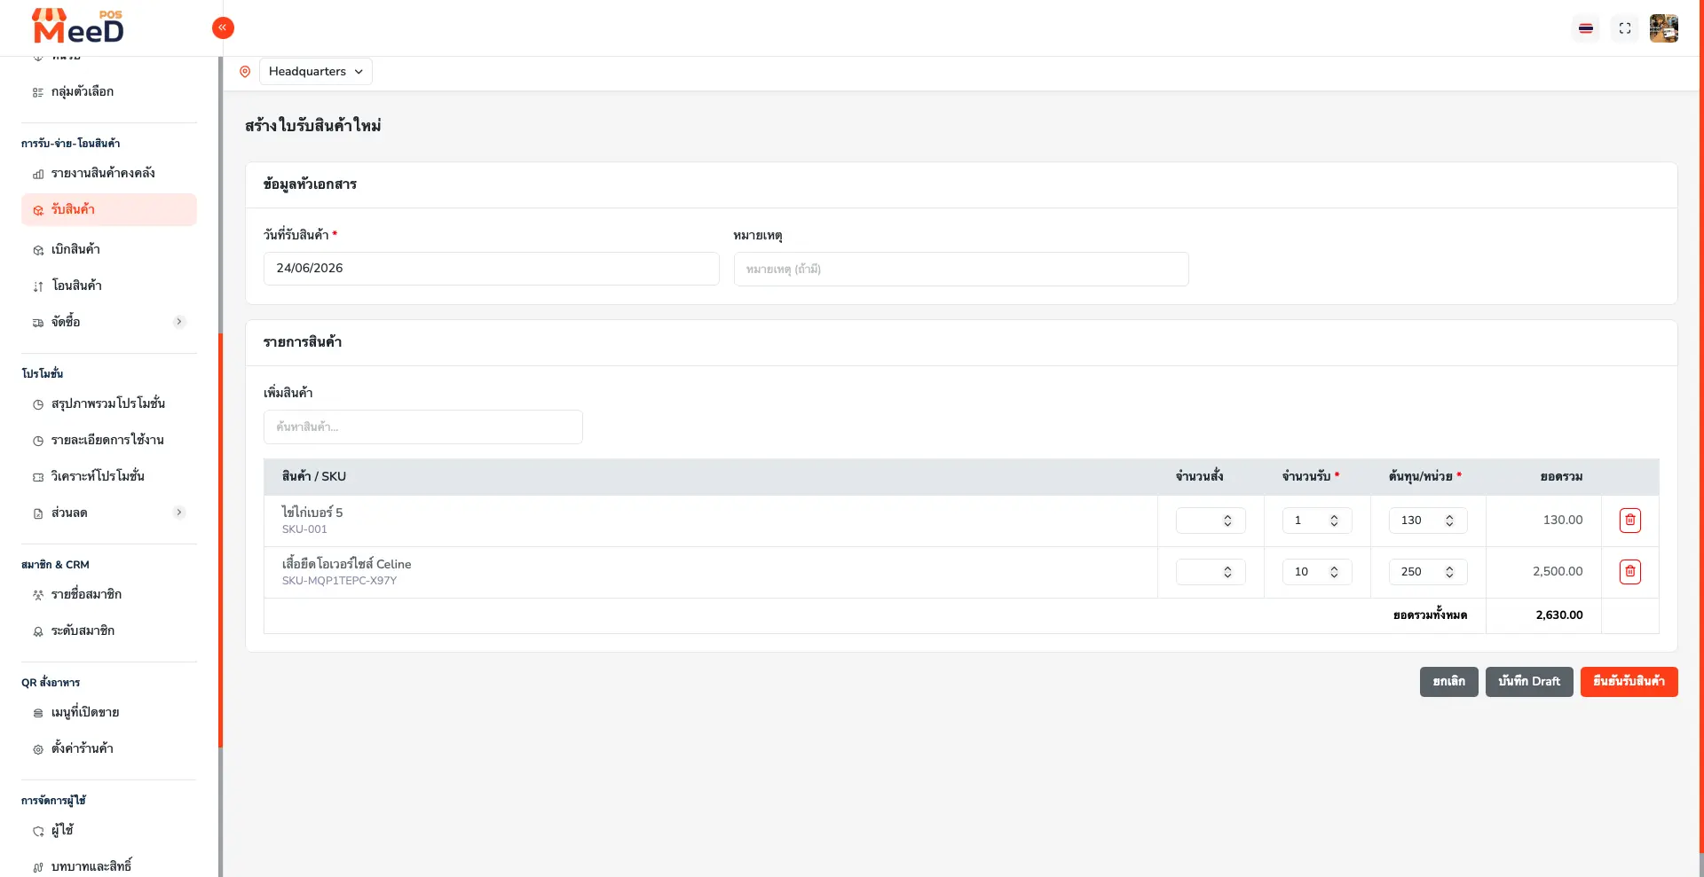Click the จัดซื้อ truck icon
Image resolution: width=1704 pixels, height=877 pixels.
[38, 323]
